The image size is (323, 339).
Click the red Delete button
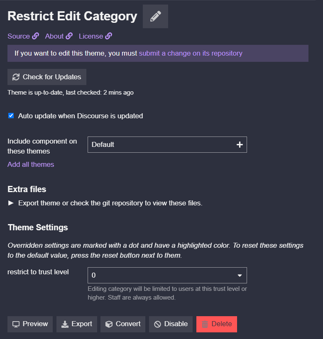click(217, 324)
